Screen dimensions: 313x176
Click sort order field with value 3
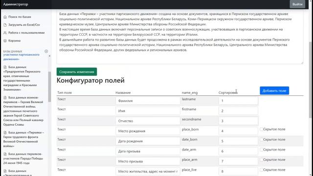coord(238,121)
